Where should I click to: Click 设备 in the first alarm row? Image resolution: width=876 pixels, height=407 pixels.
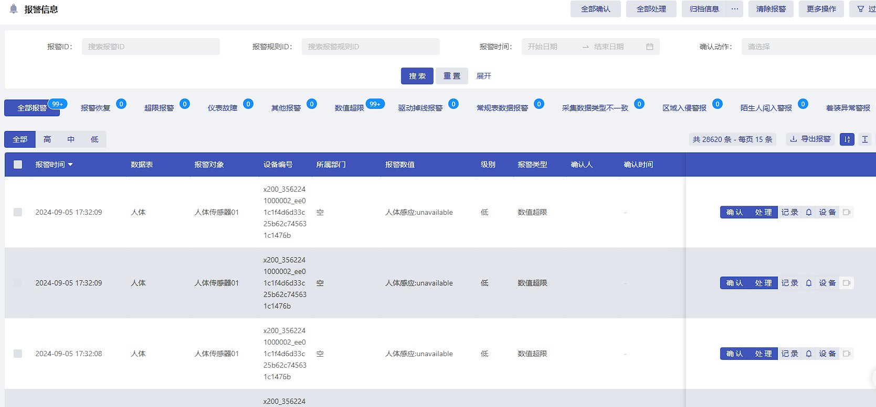827,212
